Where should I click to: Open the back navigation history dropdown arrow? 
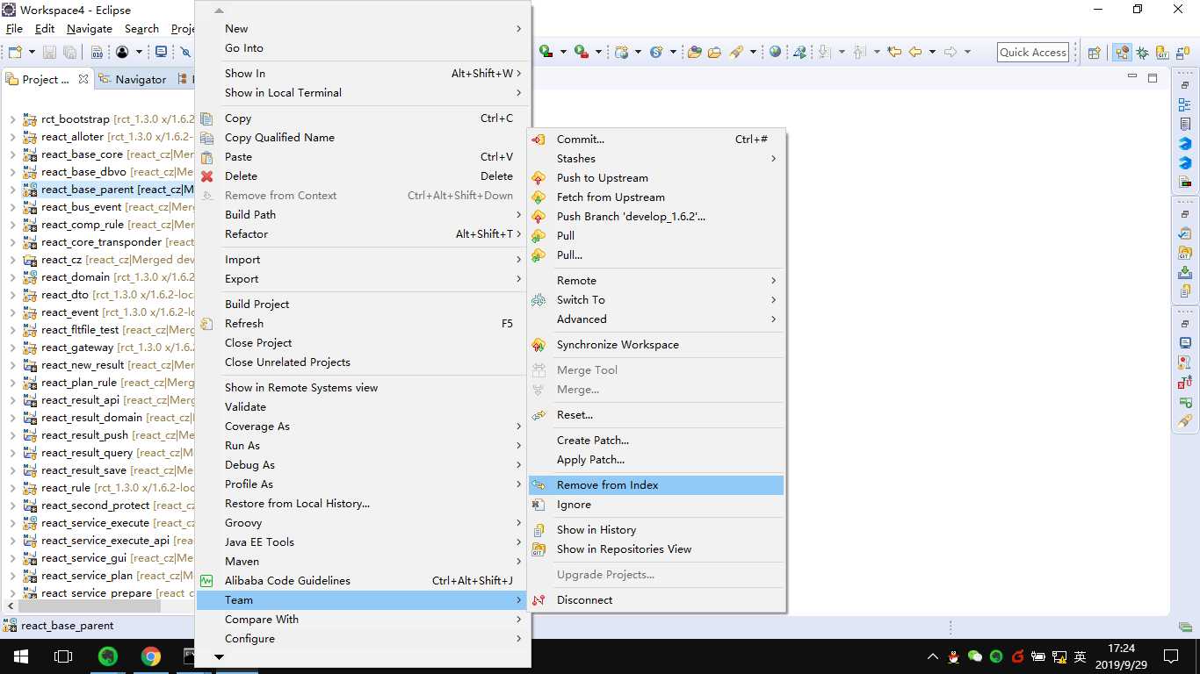tap(932, 52)
